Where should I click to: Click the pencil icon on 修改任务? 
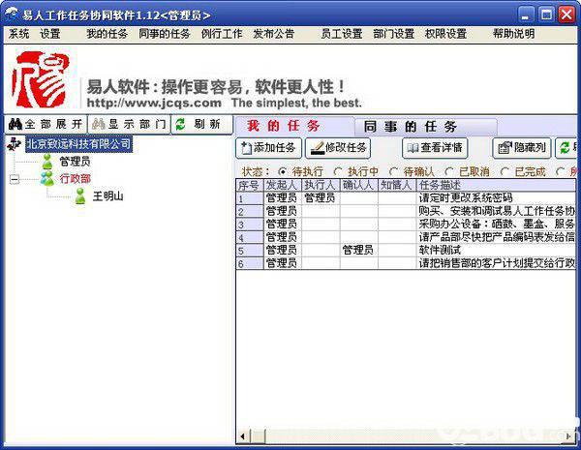(x=318, y=148)
